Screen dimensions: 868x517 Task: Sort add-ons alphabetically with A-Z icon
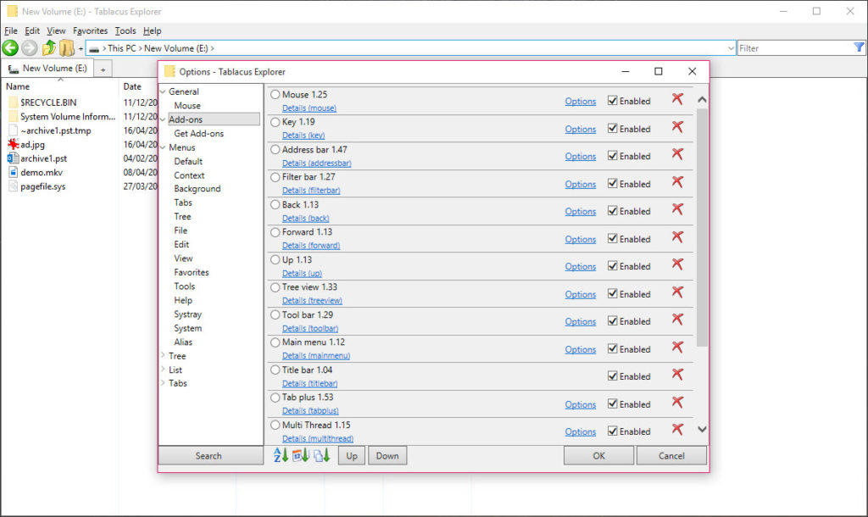tap(281, 455)
